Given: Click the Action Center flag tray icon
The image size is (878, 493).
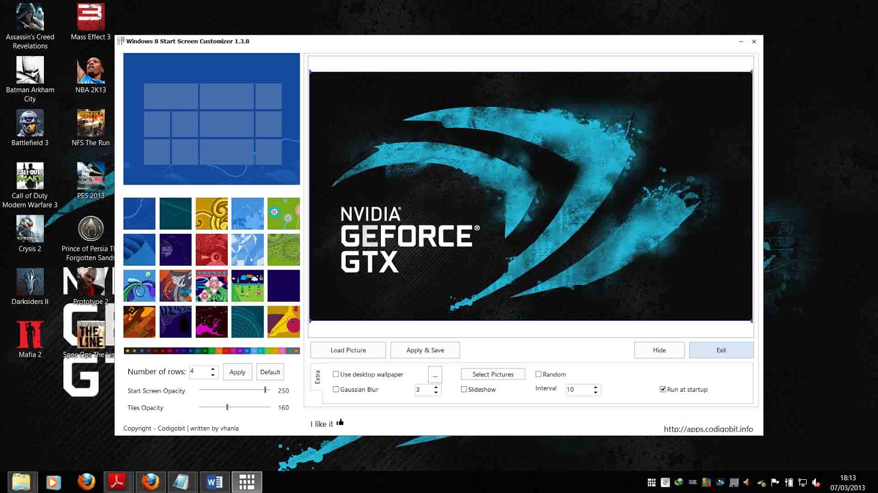Looking at the screenshot, I should point(775,483).
